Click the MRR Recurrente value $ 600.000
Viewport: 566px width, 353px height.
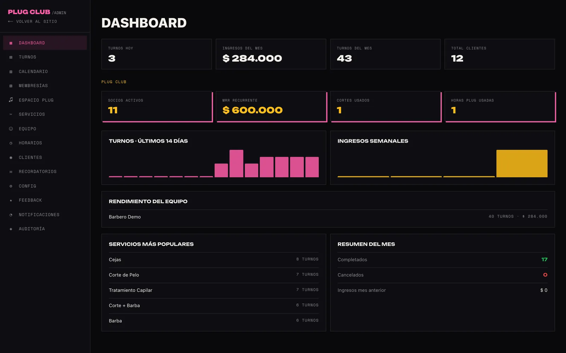253,110
